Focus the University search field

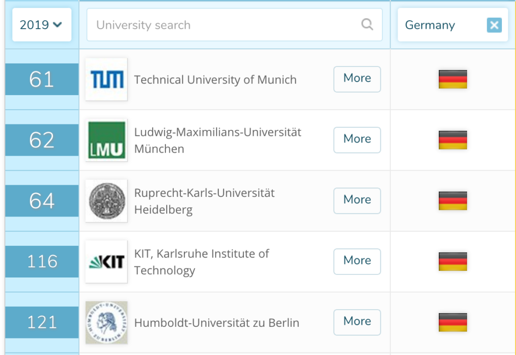coord(235,25)
